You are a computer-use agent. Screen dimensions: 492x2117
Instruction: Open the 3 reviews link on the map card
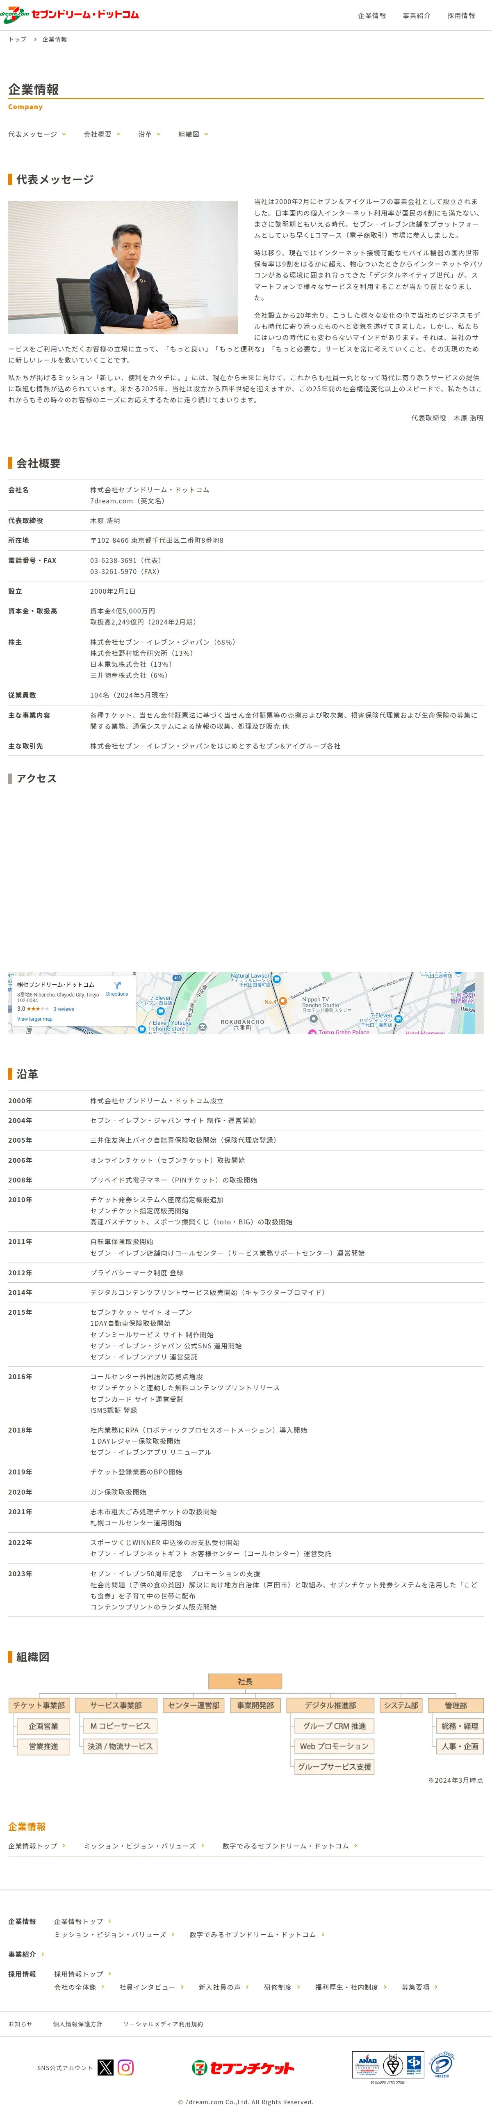coord(64,1009)
